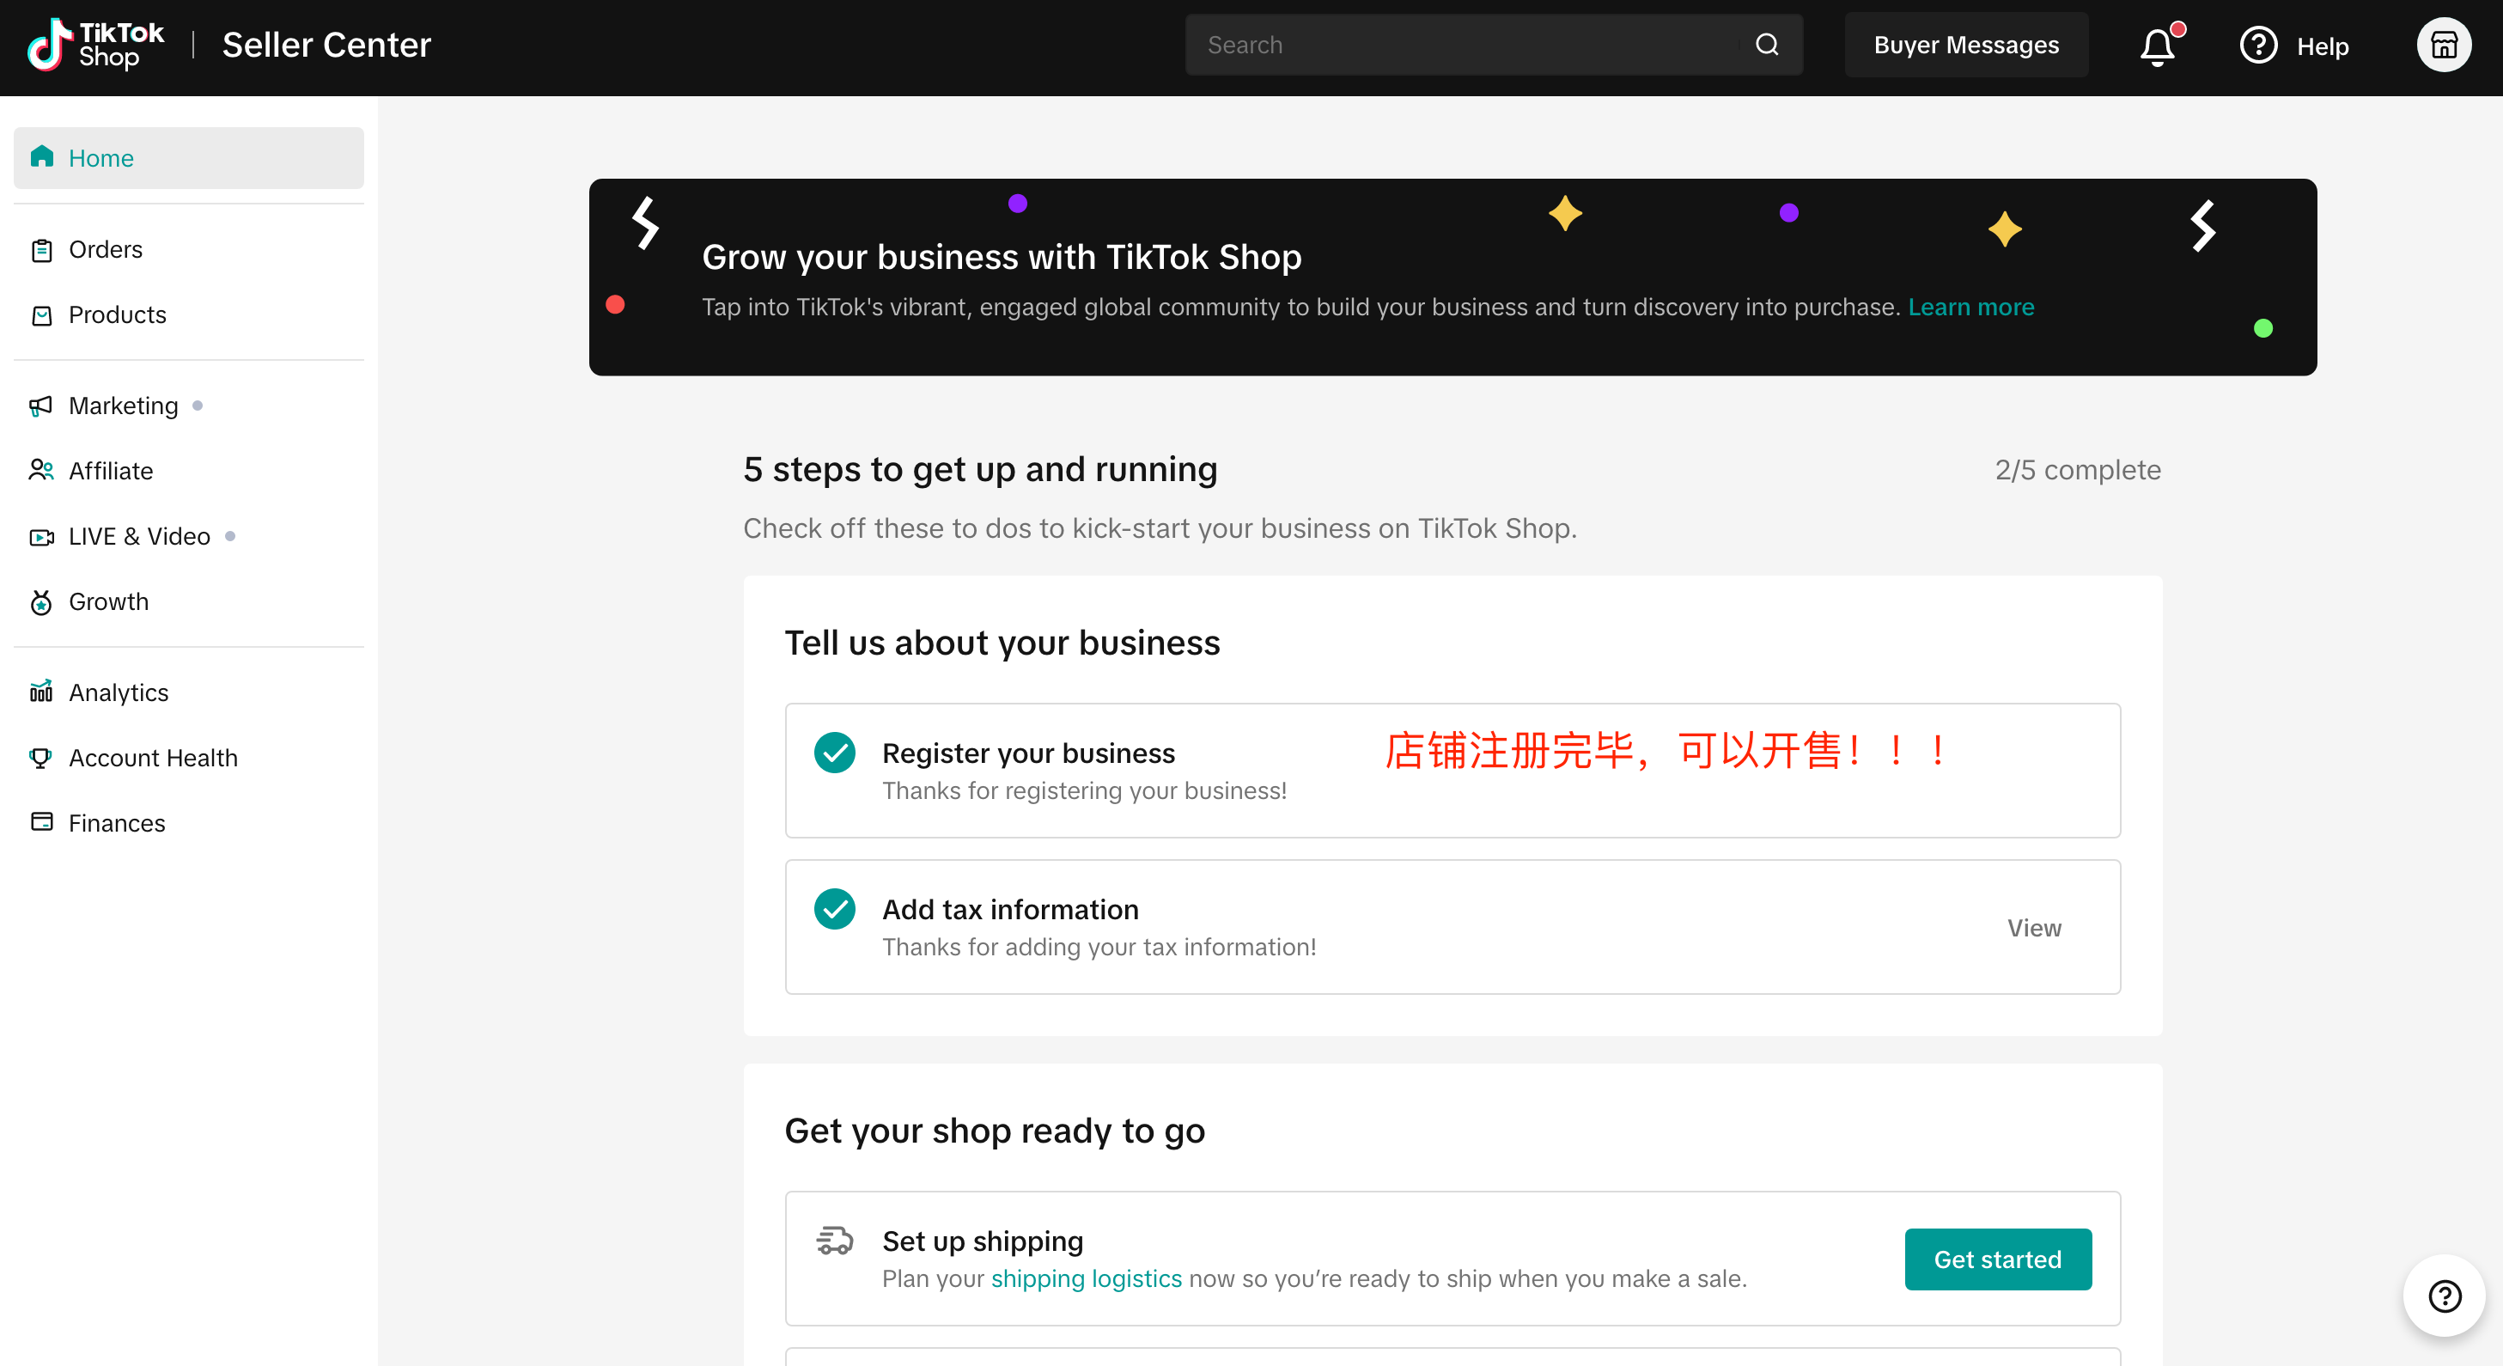Click the Account Health shield icon

[x=40, y=757]
